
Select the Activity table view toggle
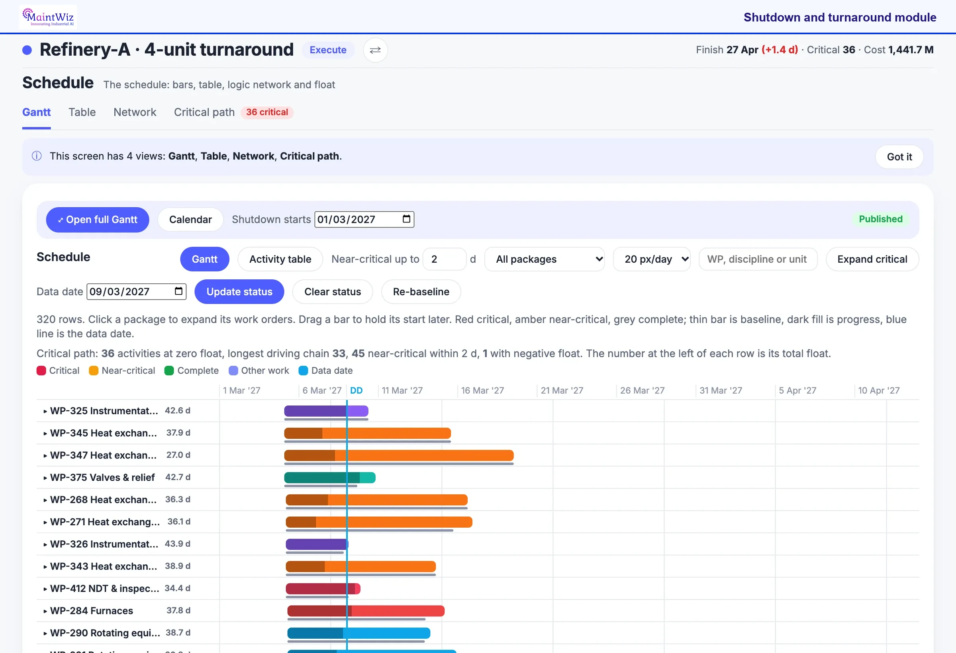(x=280, y=259)
